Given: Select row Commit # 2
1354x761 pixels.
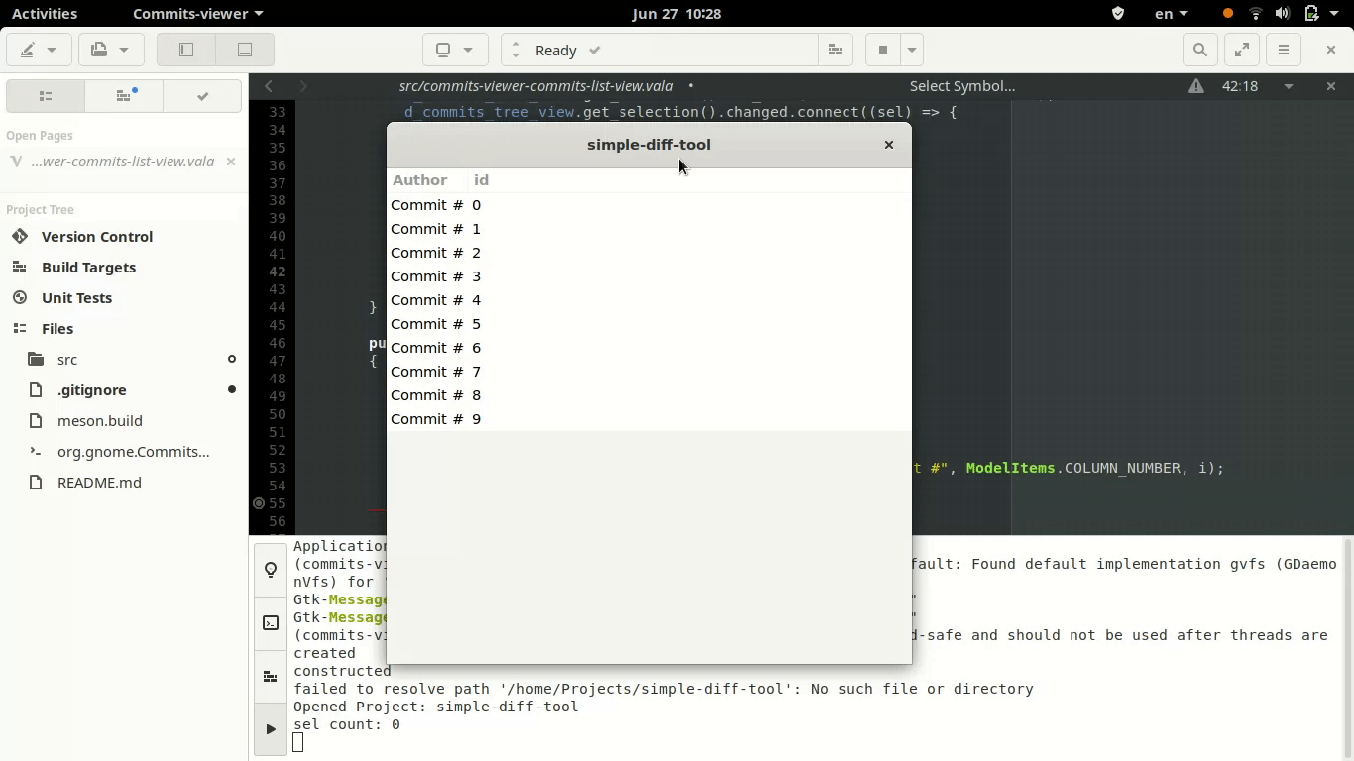Looking at the screenshot, I should pos(648,253).
